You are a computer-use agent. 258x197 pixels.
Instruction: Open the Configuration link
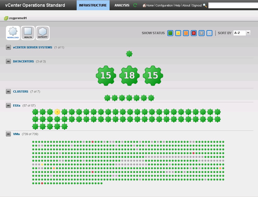click(x=164, y=5)
